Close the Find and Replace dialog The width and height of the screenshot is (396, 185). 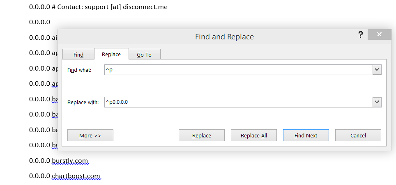click(x=379, y=34)
